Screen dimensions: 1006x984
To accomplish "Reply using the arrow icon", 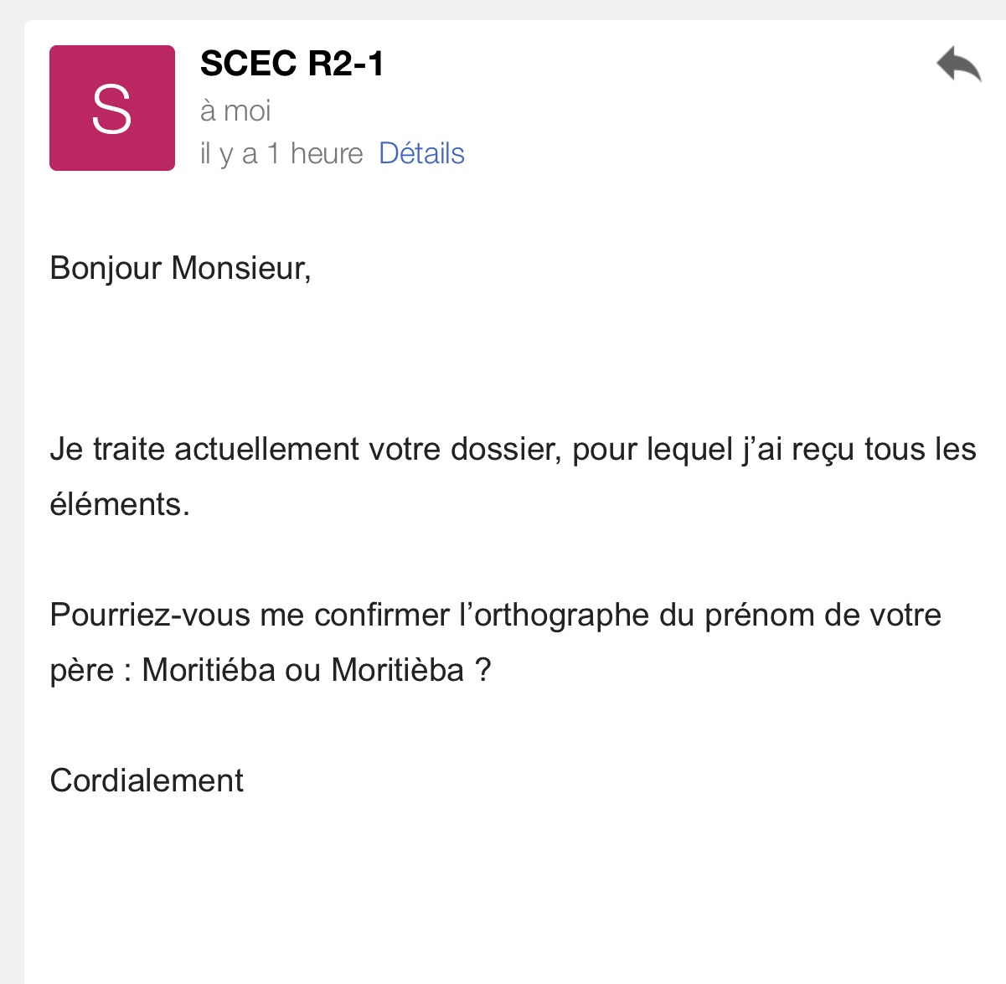I will click(959, 64).
